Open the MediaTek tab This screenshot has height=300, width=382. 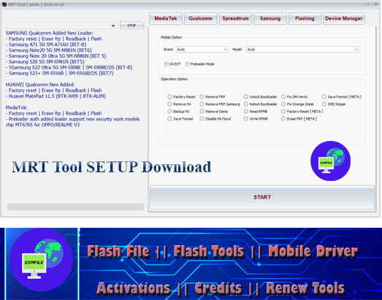pyautogui.click(x=166, y=18)
